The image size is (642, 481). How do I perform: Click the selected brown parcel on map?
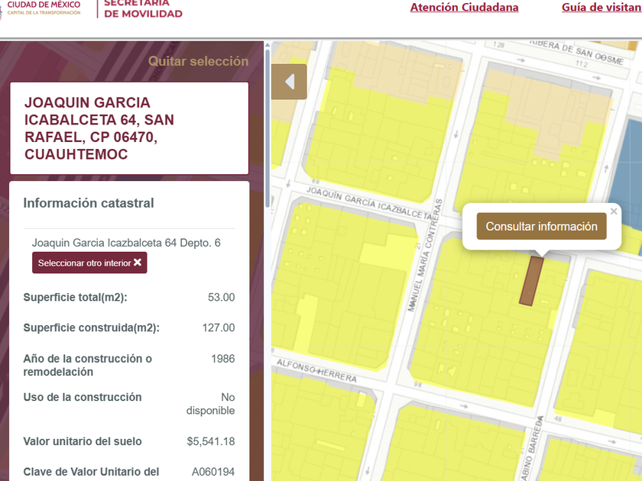(531, 281)
